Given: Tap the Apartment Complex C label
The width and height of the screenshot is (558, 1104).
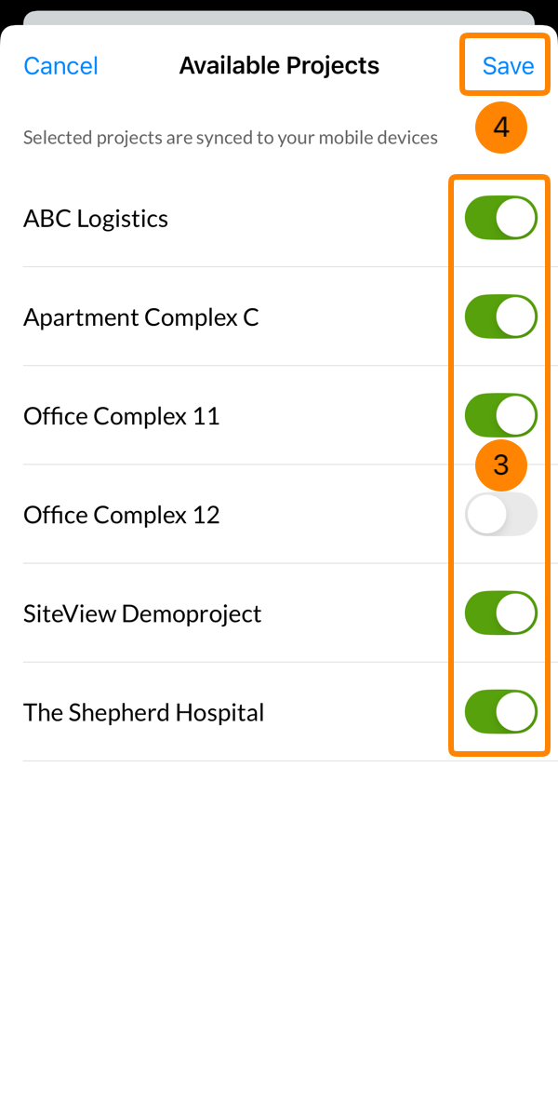Looking at the screenshot, I should [x=141, y=317].
